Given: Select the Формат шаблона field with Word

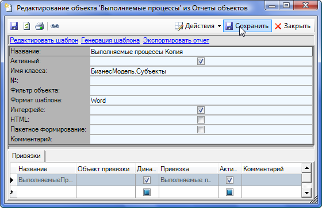Looking at the screenshot, I should click(201, 101).
